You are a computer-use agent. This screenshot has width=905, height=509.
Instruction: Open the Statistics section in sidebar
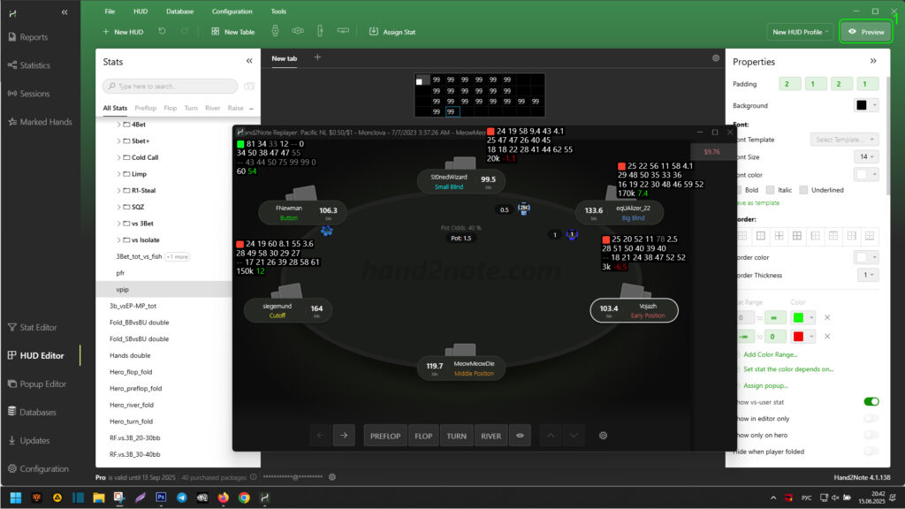pos(29,65)
